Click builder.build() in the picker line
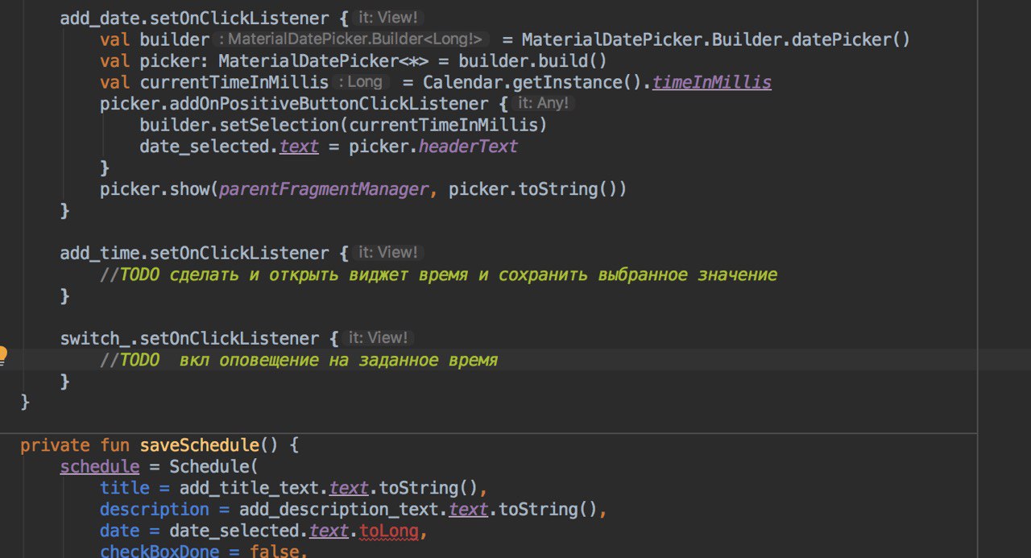 (533, 61)
